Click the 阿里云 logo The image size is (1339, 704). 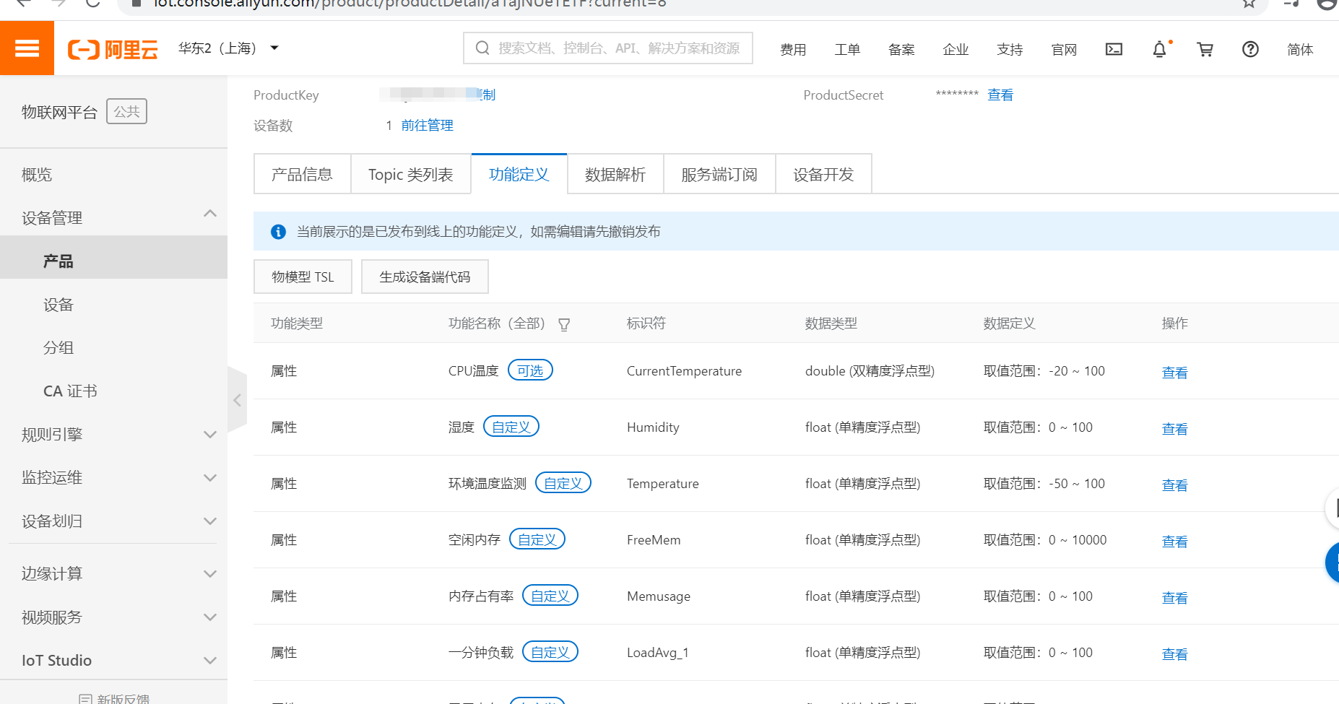(112, 48)
